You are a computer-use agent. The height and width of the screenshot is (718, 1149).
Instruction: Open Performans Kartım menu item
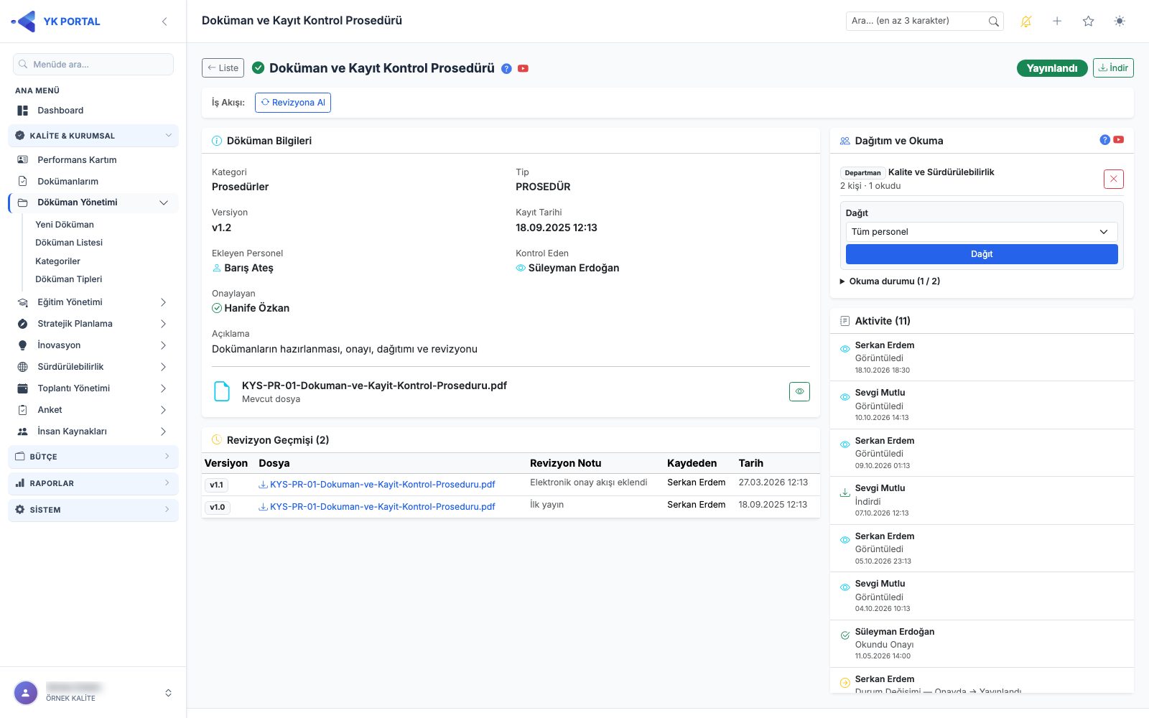(93, 160)
